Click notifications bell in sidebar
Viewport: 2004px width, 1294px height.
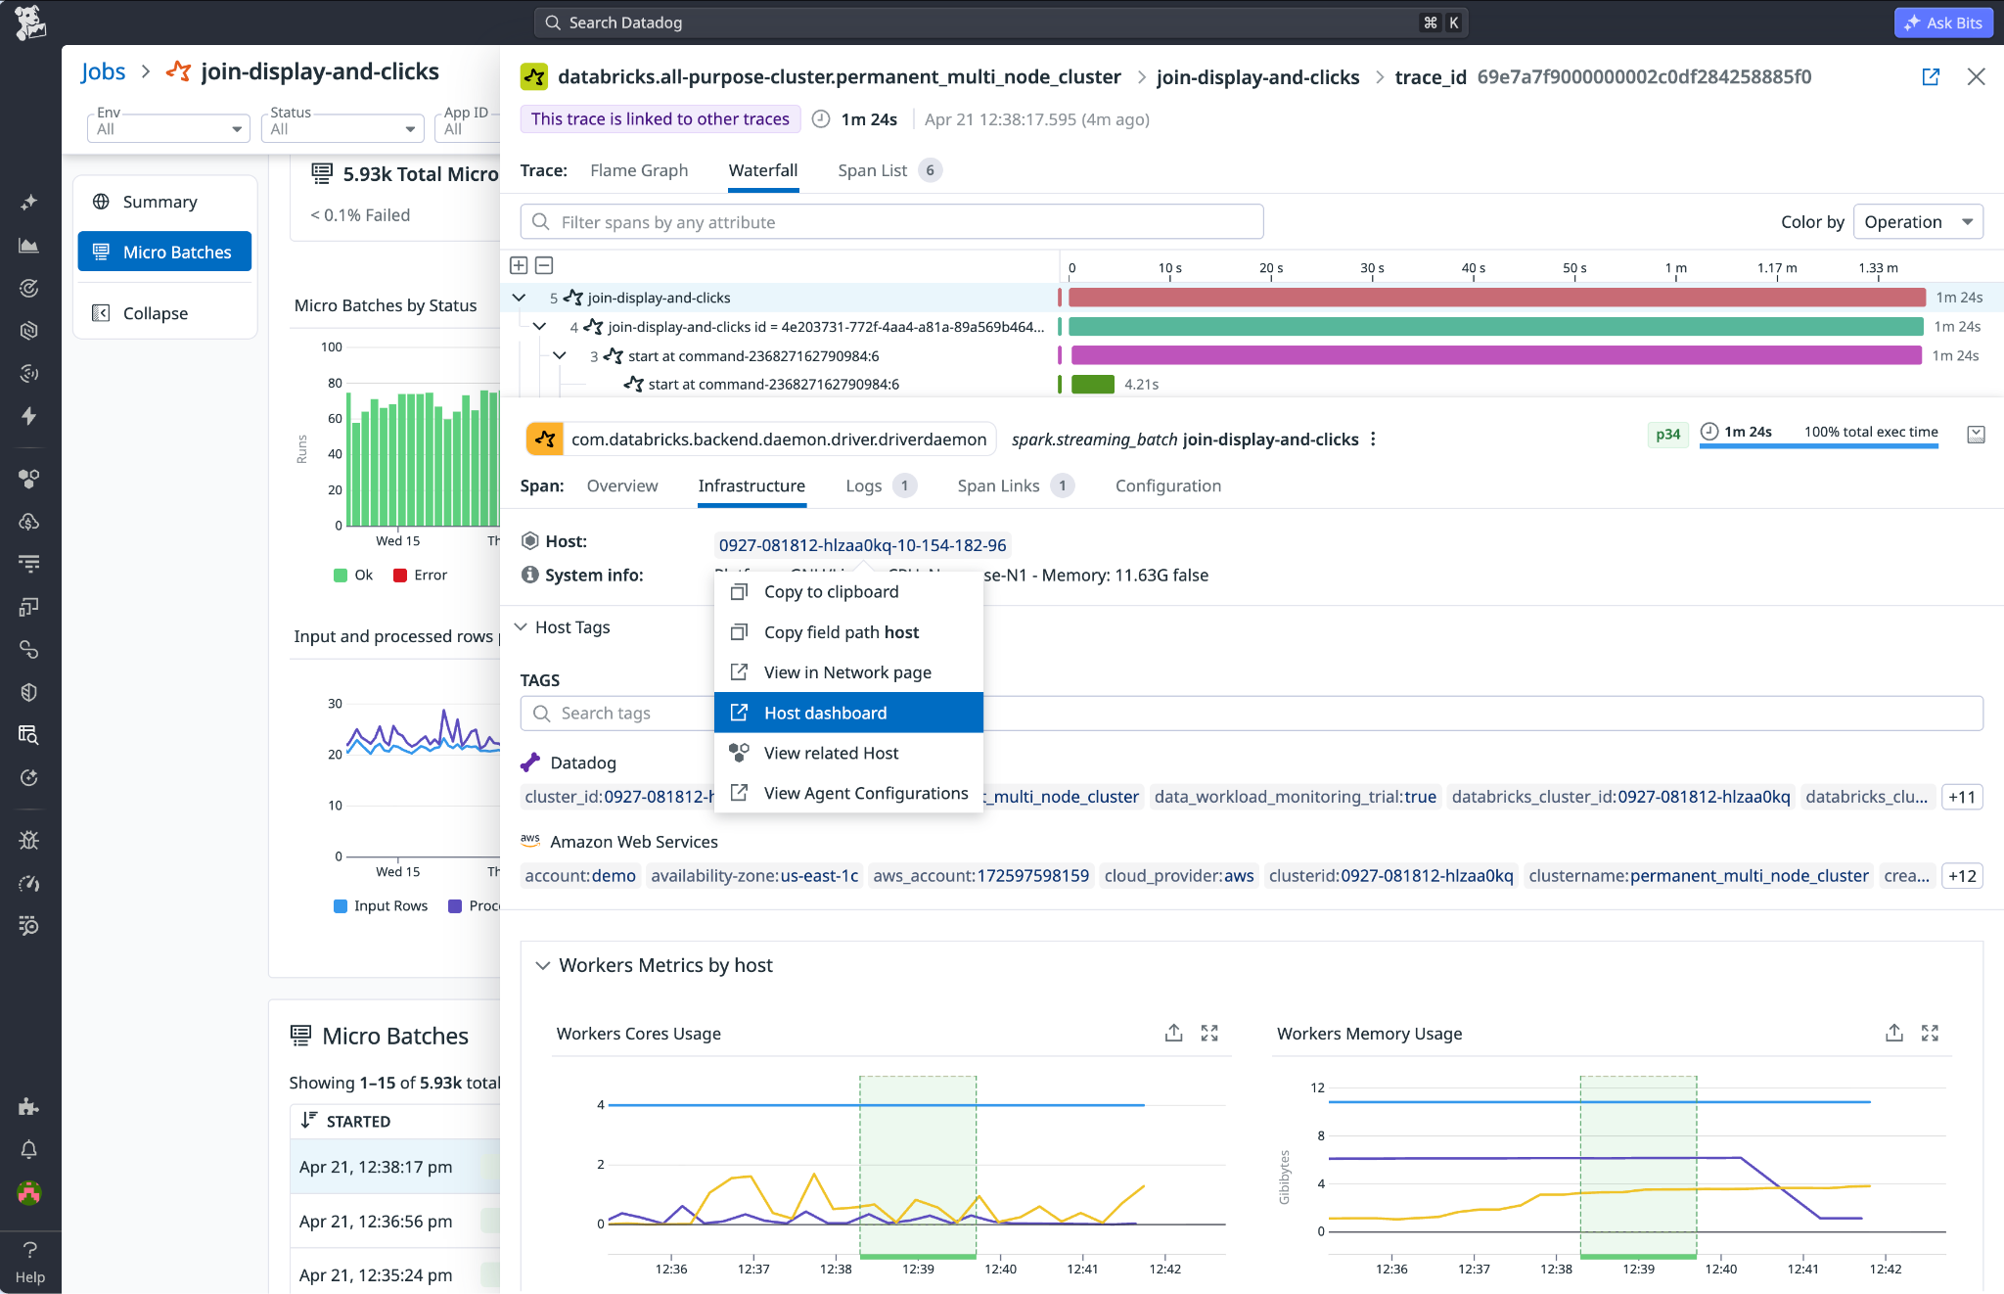point(29,1149)
